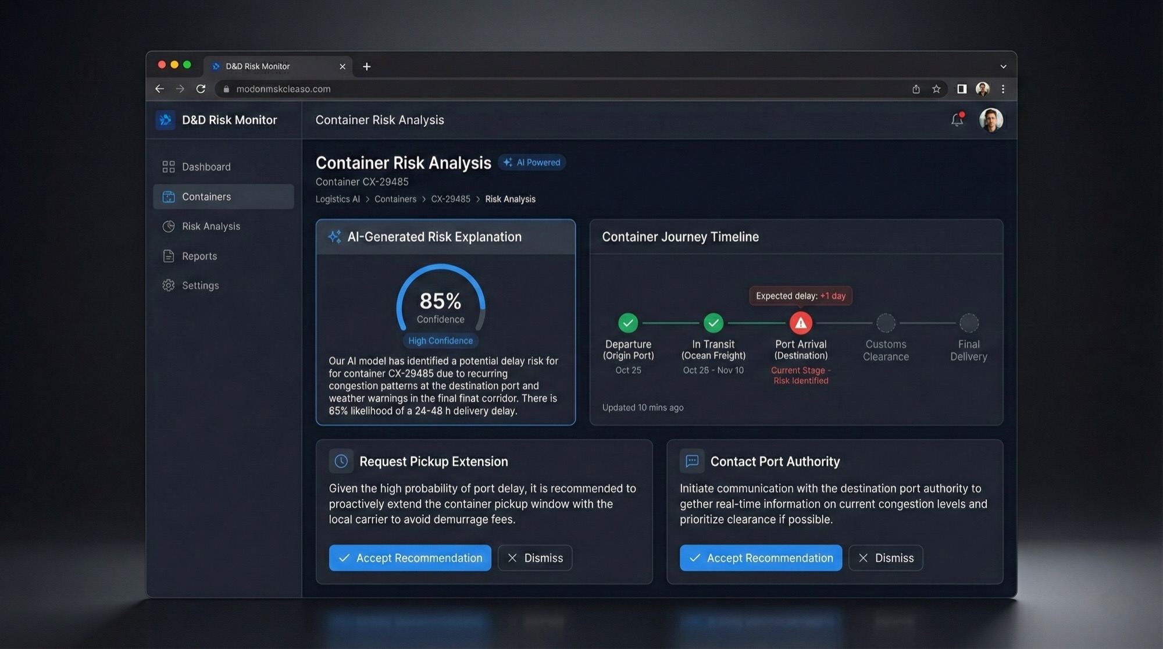Dismiss the Contact Port Authority suggestion
Image resolution: width=1163 pixels, height=649 pixels.
coord(885,558)
